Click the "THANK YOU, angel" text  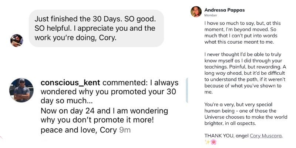(226, 136)
